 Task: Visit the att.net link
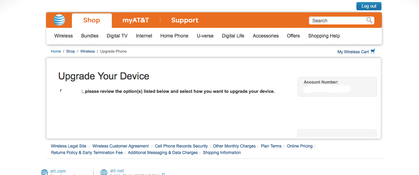tap(117, 171)
